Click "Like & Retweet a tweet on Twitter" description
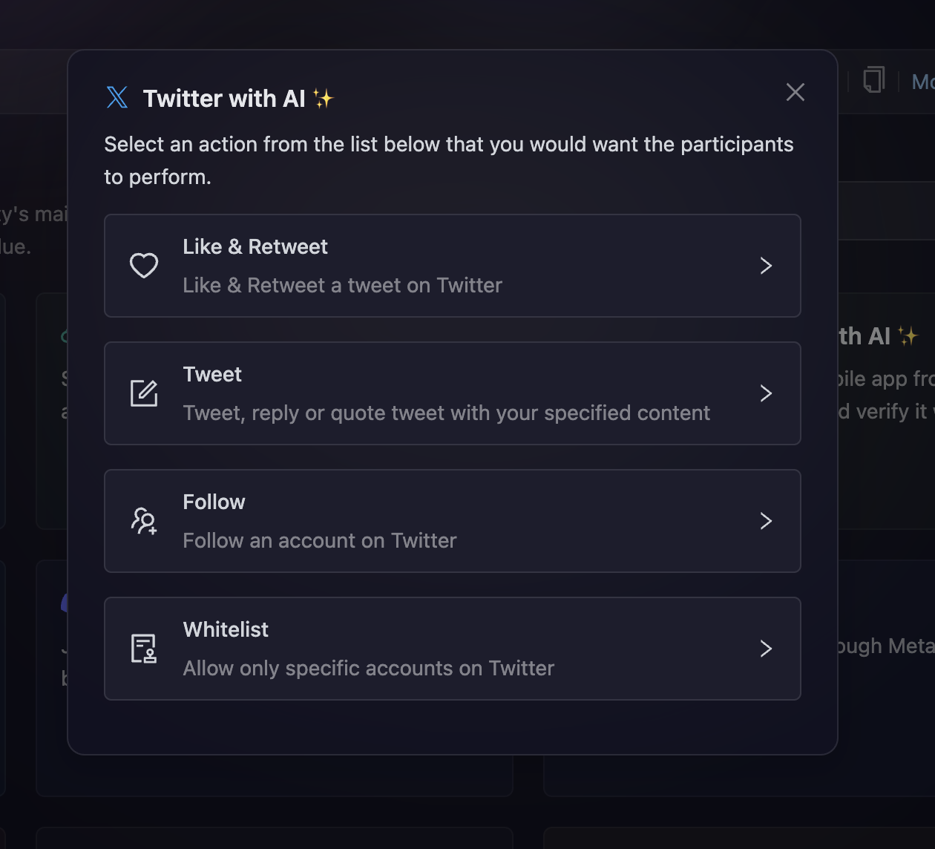 click(342, 285)
